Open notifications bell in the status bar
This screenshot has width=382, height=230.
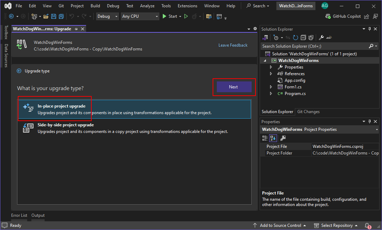click(367, 225)
